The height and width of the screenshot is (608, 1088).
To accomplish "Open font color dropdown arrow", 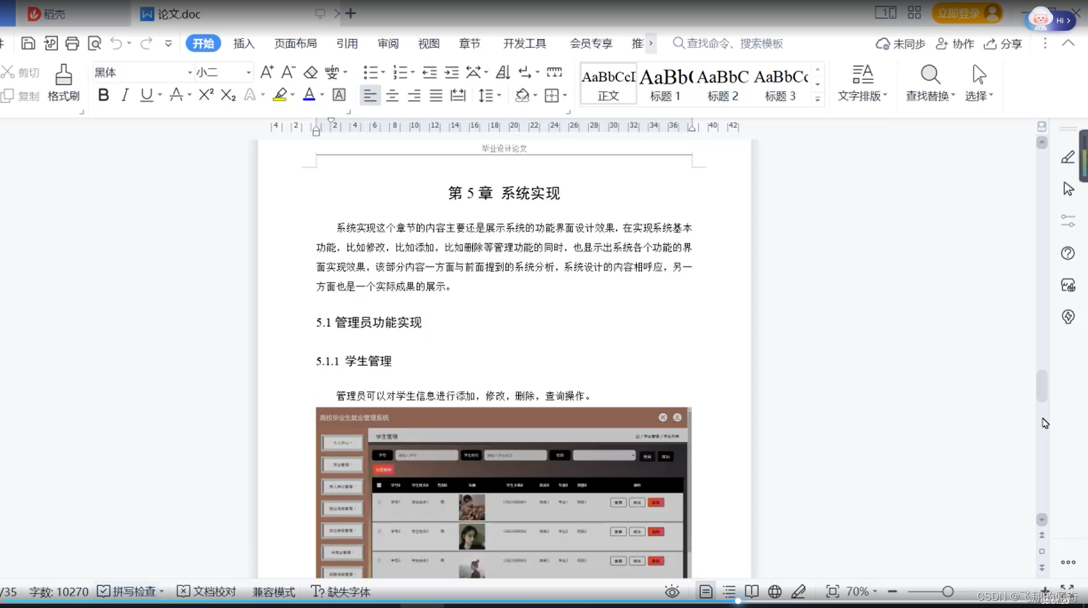I will (x=322, y=95).
